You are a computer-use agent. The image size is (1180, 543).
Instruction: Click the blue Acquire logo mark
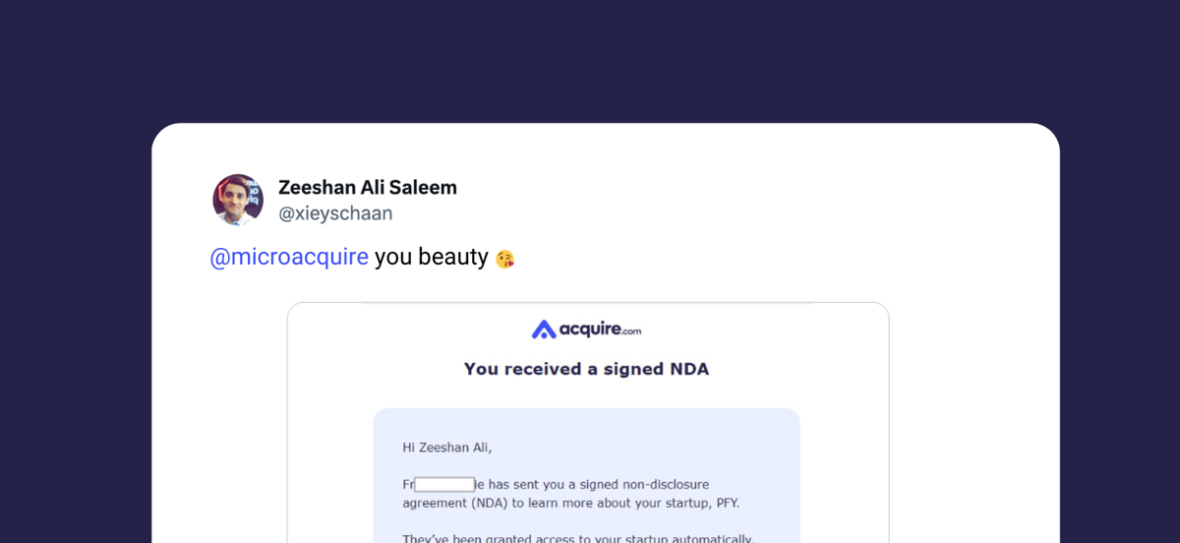[x=544, y=330]
